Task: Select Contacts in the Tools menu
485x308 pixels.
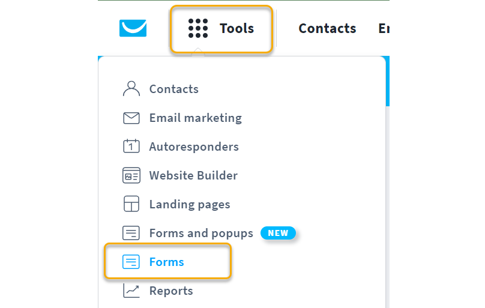Action: pos(173,89)
